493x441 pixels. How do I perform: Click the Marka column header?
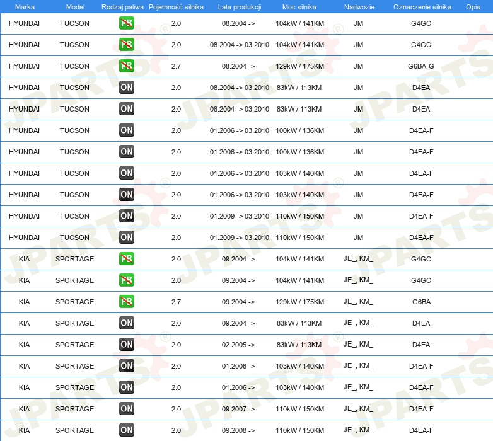click(x=25, y=7)
